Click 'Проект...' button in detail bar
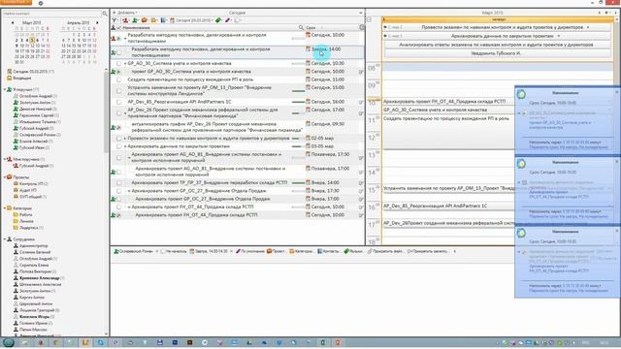The image size is (621, 349). [276, 251]
